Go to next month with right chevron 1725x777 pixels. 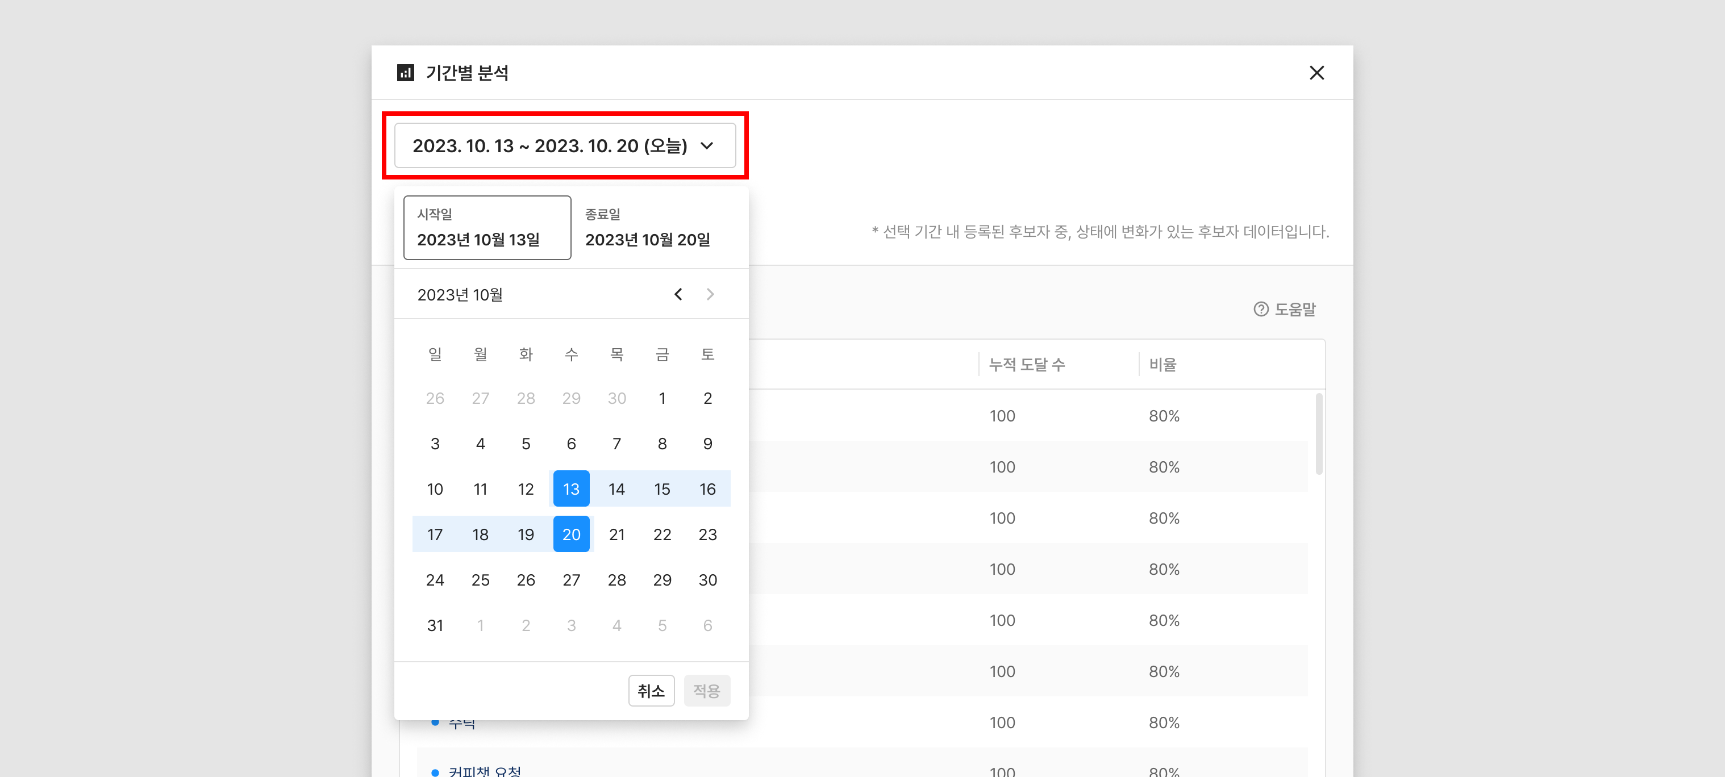point(710,294)
